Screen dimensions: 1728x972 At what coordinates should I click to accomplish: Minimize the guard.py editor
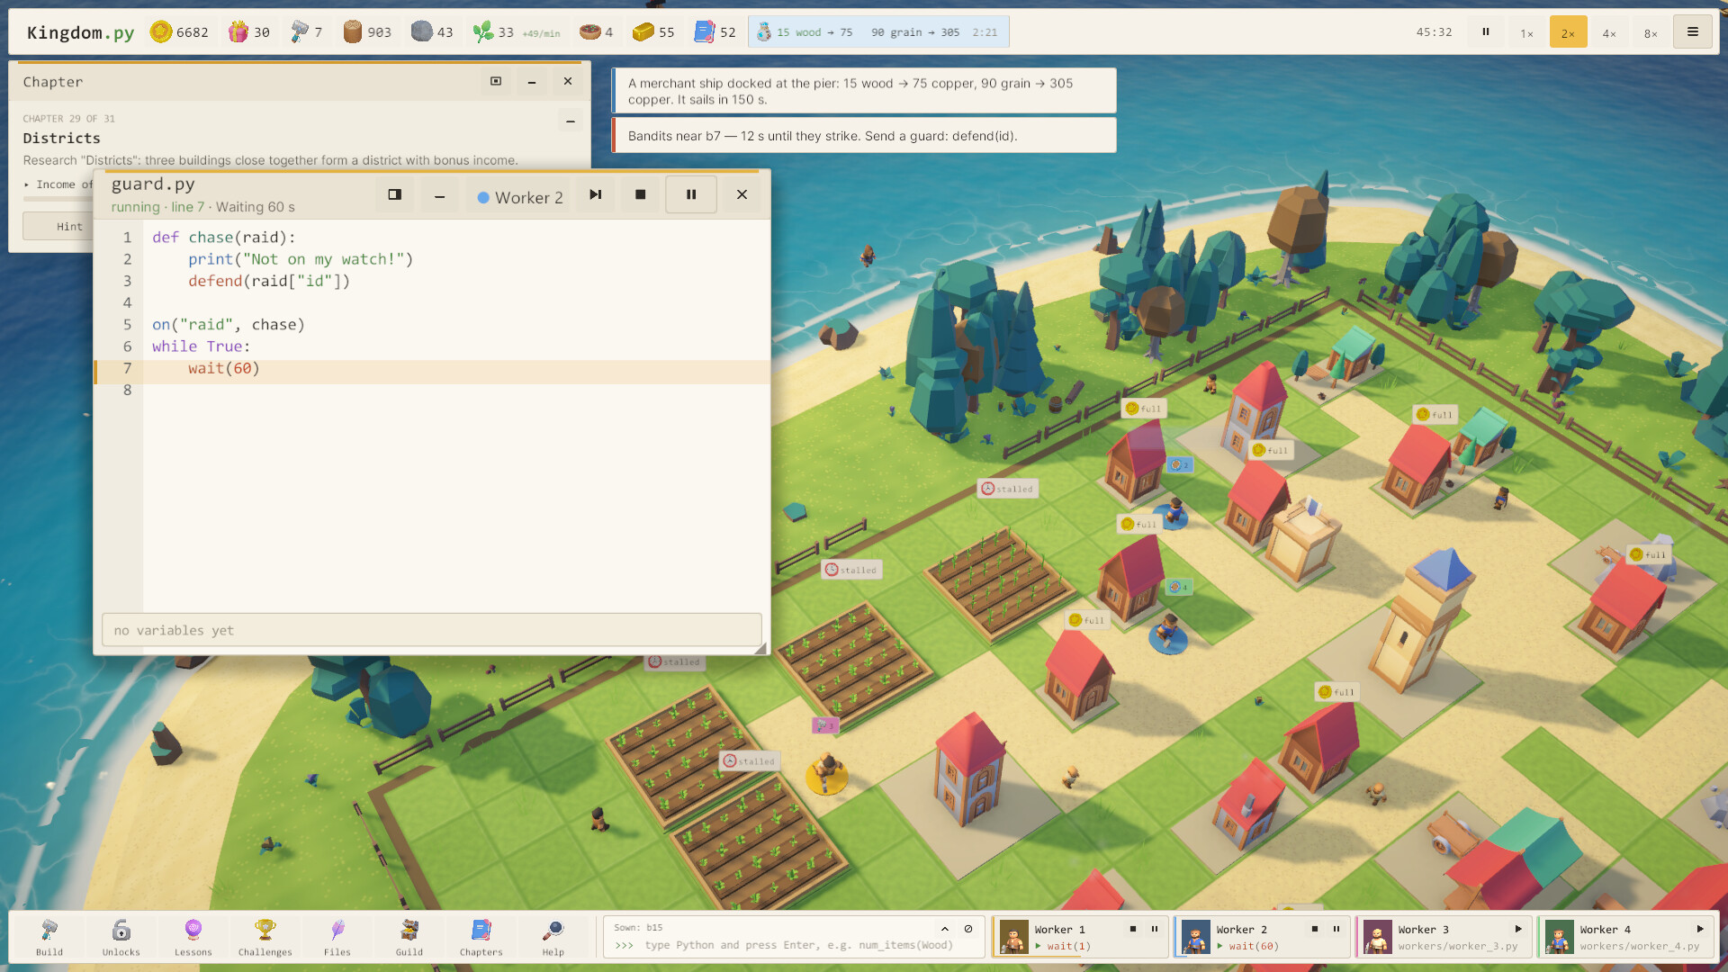tap(439, 194)
